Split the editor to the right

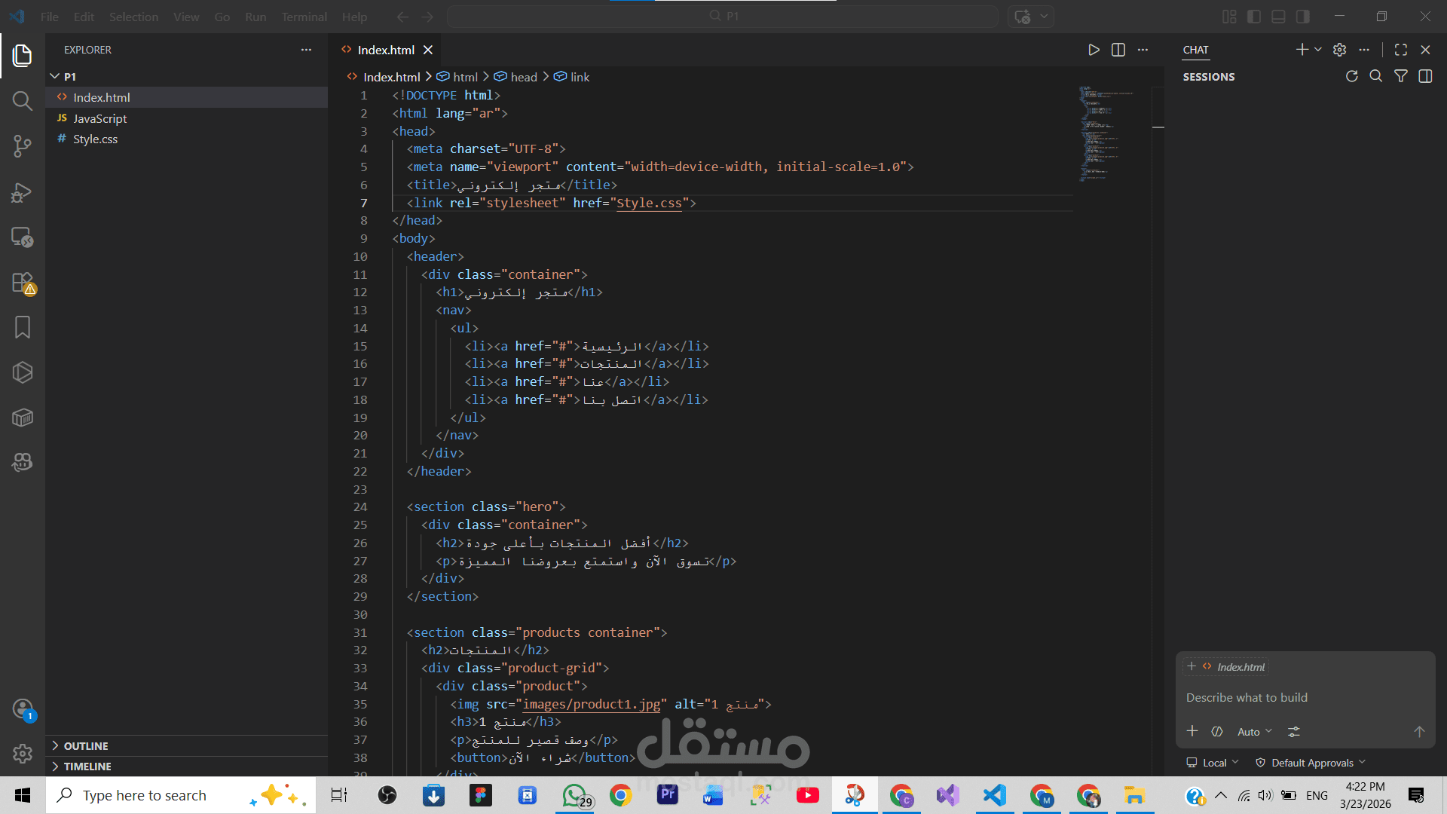(x=1118, y=50)
